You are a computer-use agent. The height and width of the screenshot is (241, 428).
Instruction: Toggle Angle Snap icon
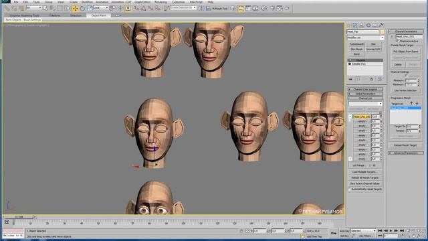144,9
